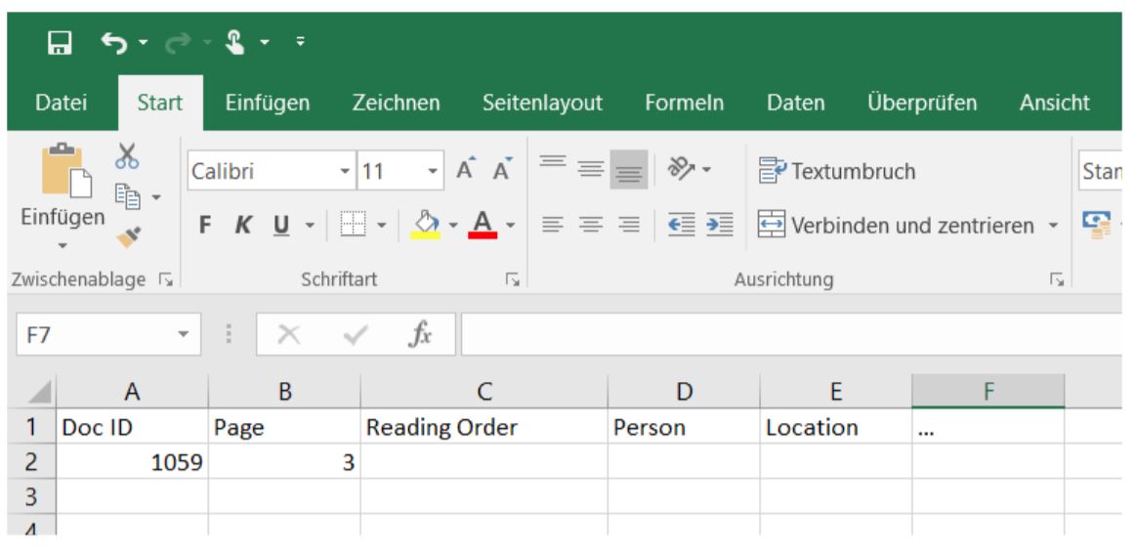This screenshot has width=1136, height=551.
Task: Click the Cut scissors icon
Action: click(x=127, y=154)
